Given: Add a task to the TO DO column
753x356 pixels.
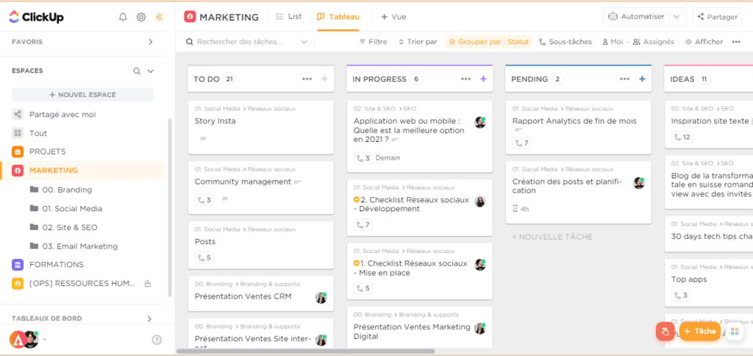Looking at the screenshot, I should click(324, 79).
